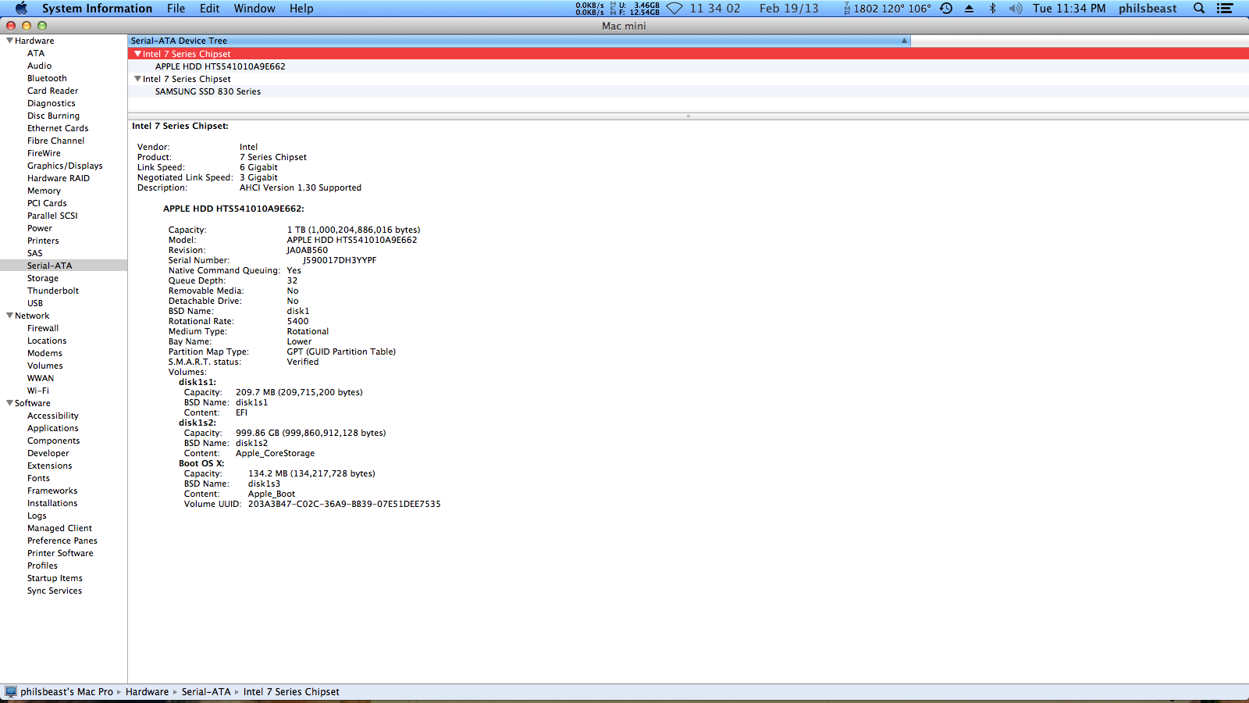Viewport: 1249px width, 703px height.
Task: Collapse the Hardware section in sidebar
Action: click(9, 41)
